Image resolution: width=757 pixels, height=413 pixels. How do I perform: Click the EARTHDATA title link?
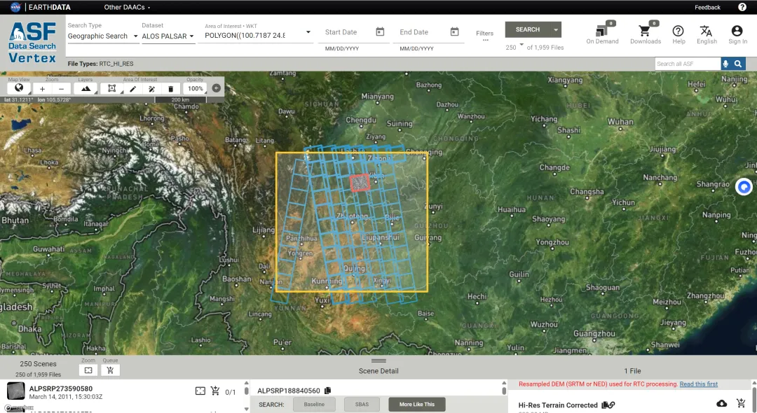tap(49, 7)
